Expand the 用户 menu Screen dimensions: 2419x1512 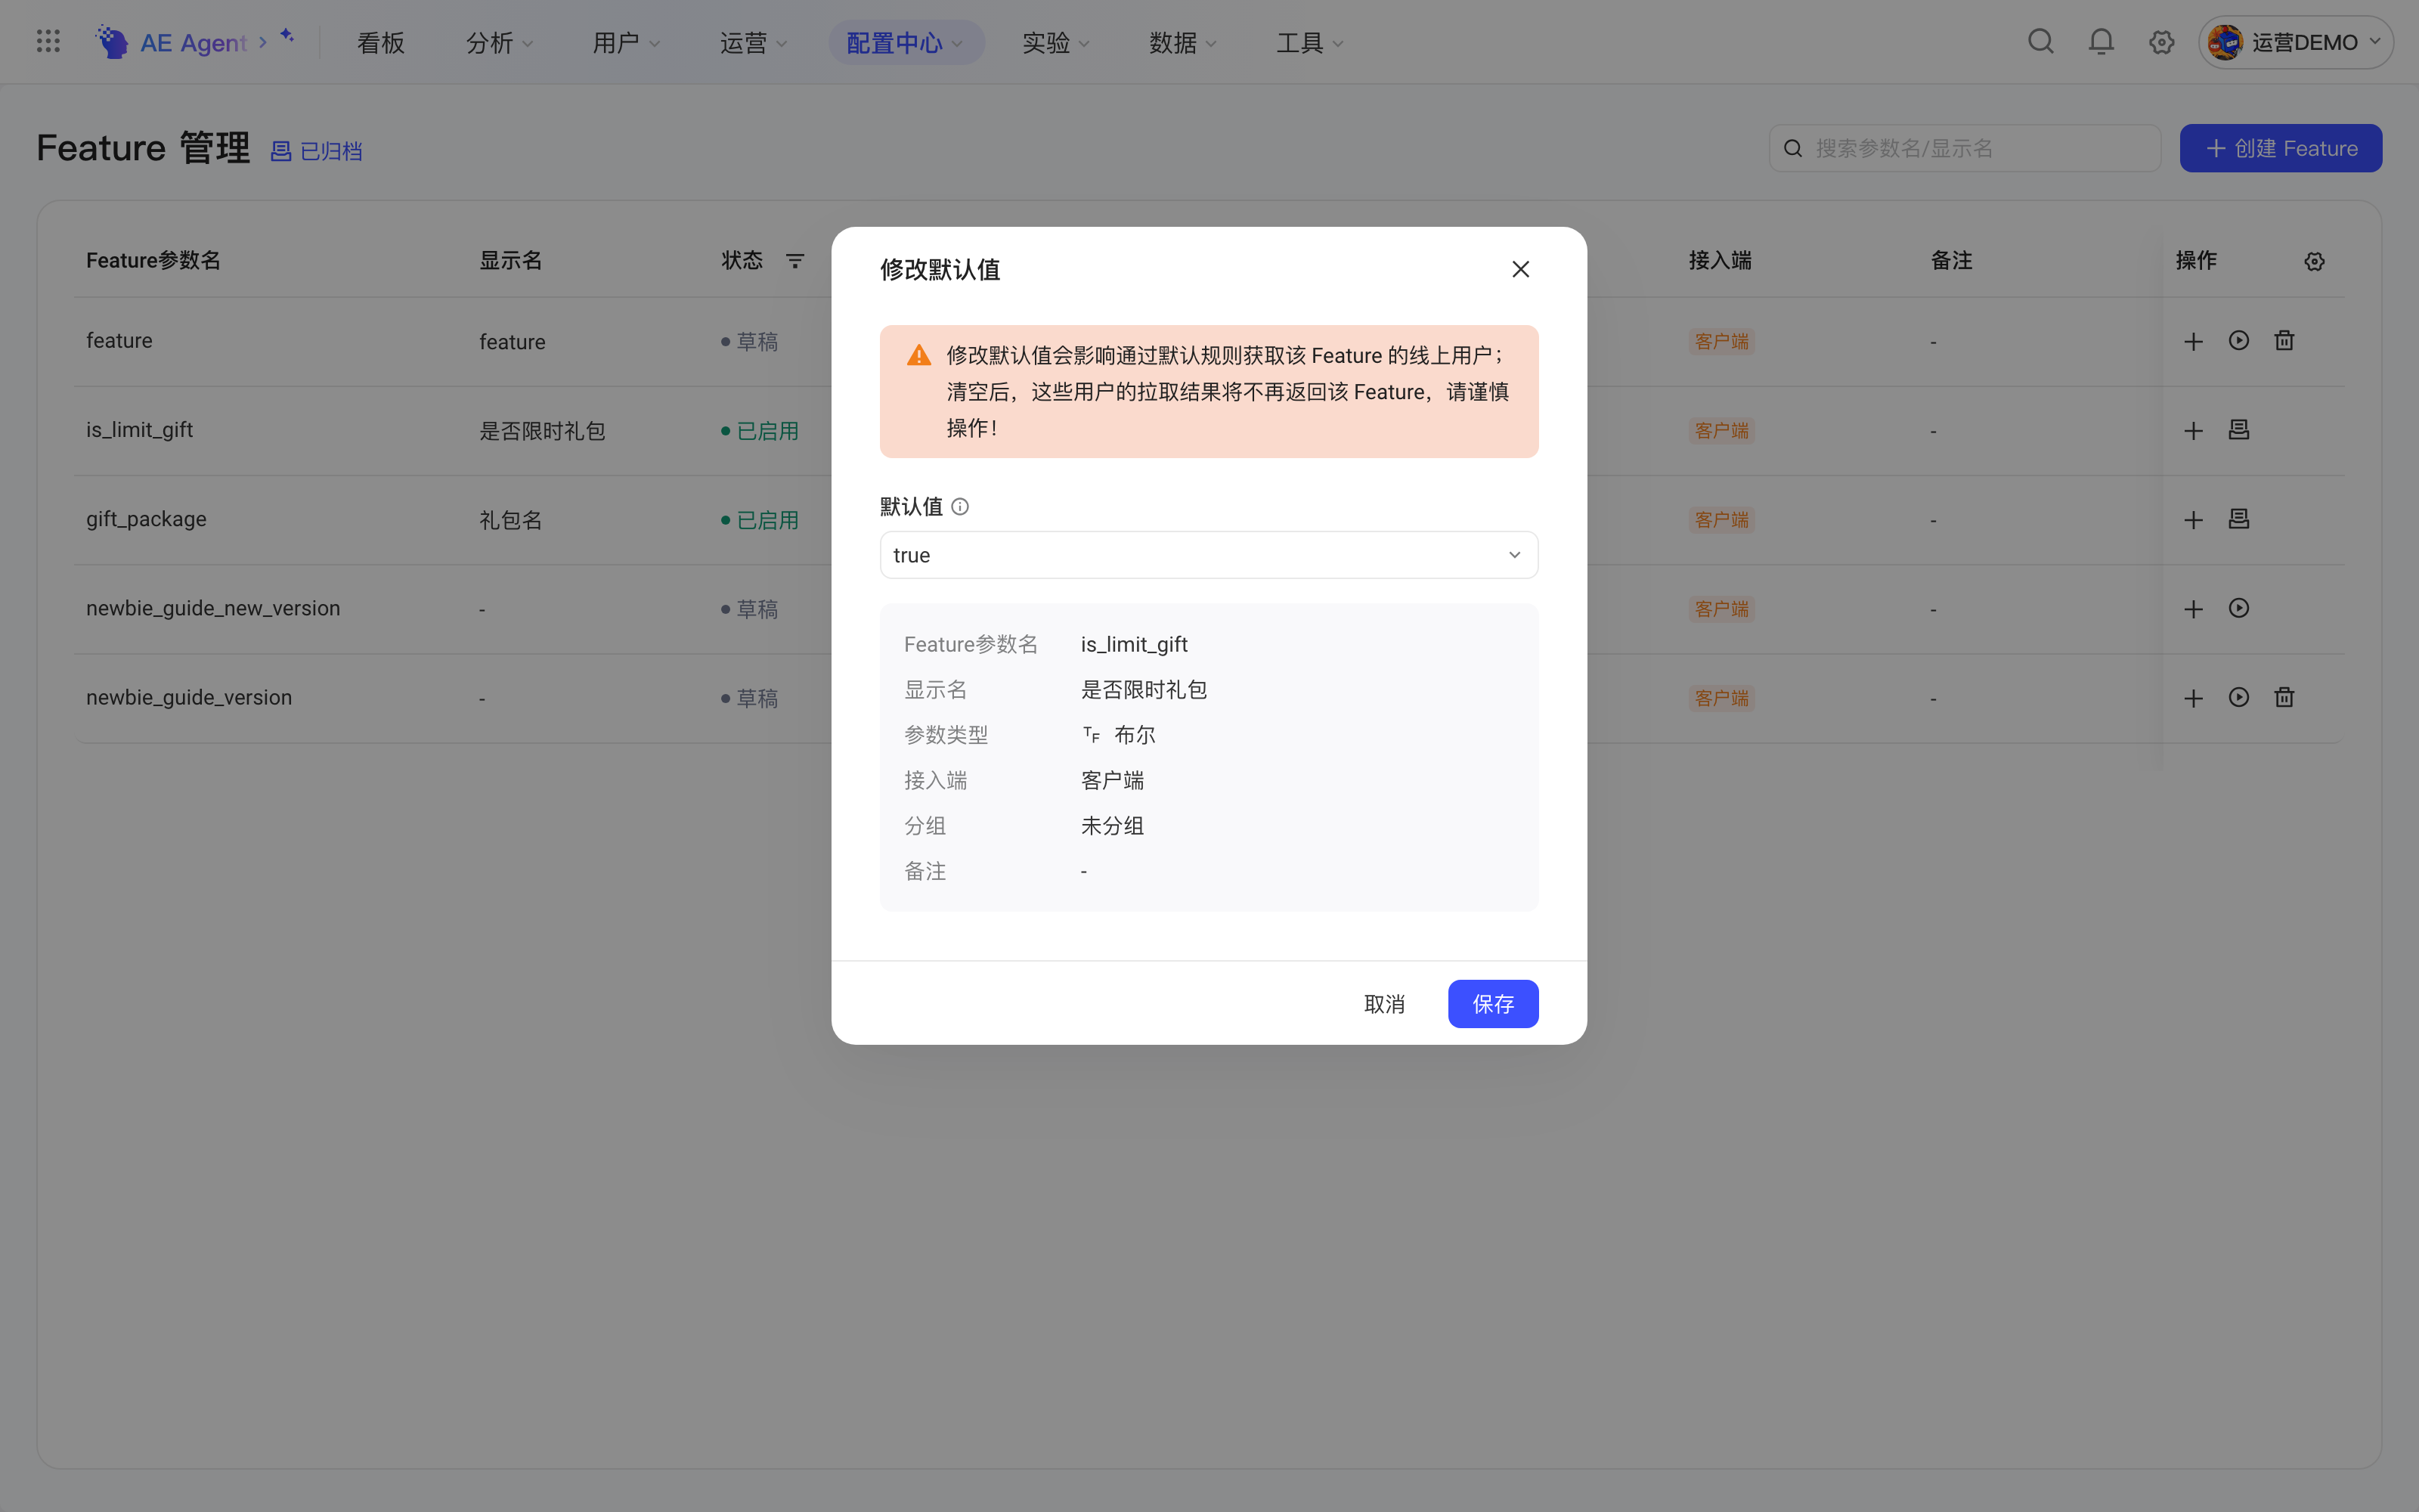point(626,42)
